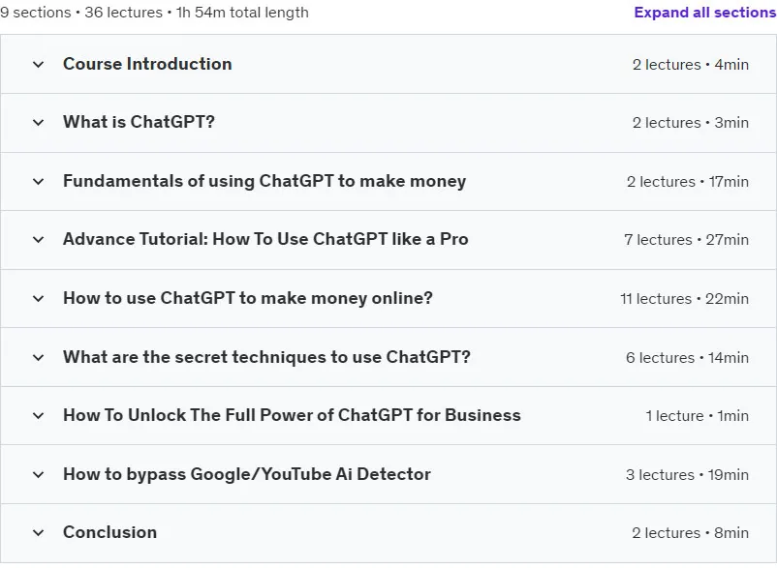Open What are the secret techniques title
This screenshot has height=568, width=777.
click(x=266, y=357)
